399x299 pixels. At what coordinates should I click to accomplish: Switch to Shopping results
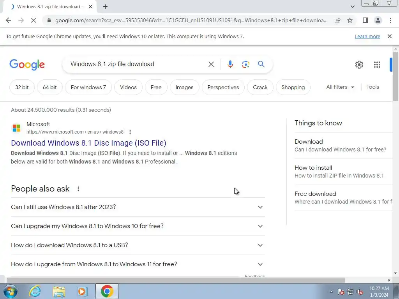tap(293, 87)
